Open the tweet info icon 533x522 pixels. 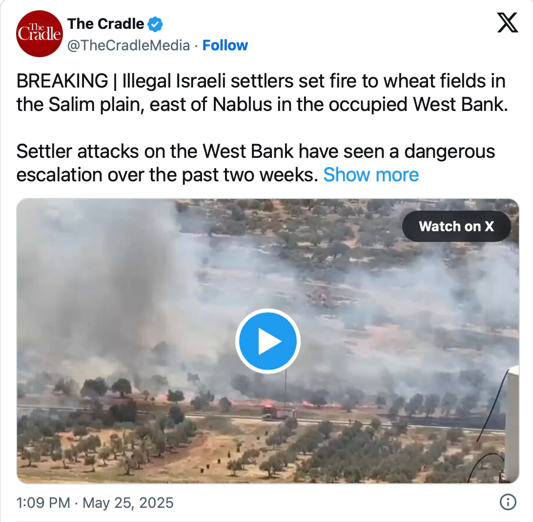coord(508,502)
